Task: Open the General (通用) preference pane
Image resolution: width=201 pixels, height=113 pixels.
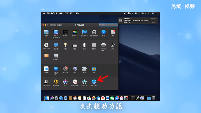Action: pos(46,32)
